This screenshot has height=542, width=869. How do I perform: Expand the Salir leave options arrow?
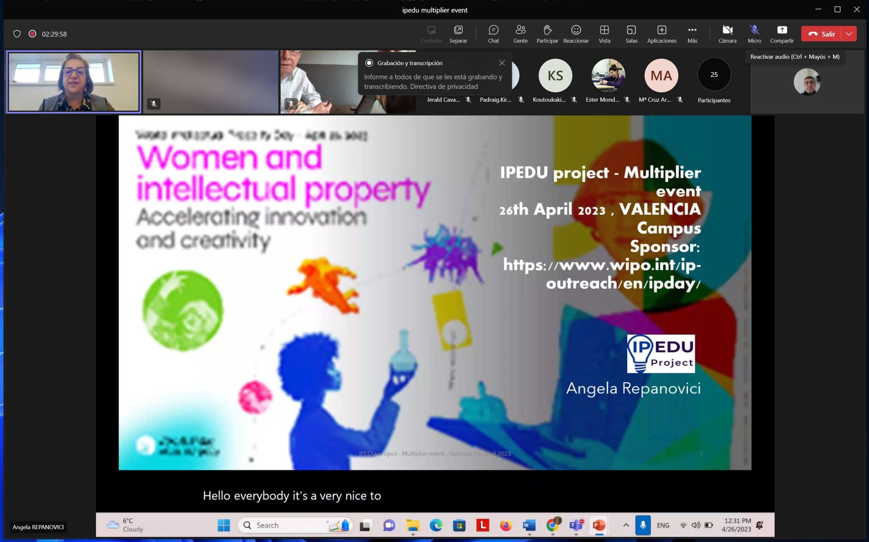[x=849, y=34]
